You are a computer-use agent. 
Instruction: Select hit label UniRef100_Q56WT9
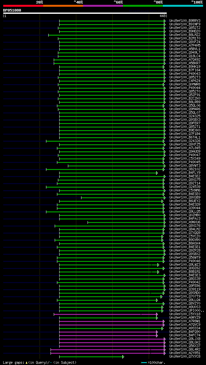point(185,257)
